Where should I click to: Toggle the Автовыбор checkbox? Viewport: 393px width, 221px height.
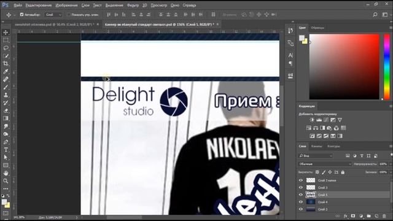(x=22, y=15)
